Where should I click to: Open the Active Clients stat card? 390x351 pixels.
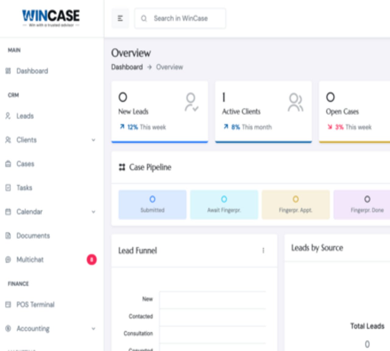(x=263, y=111)
